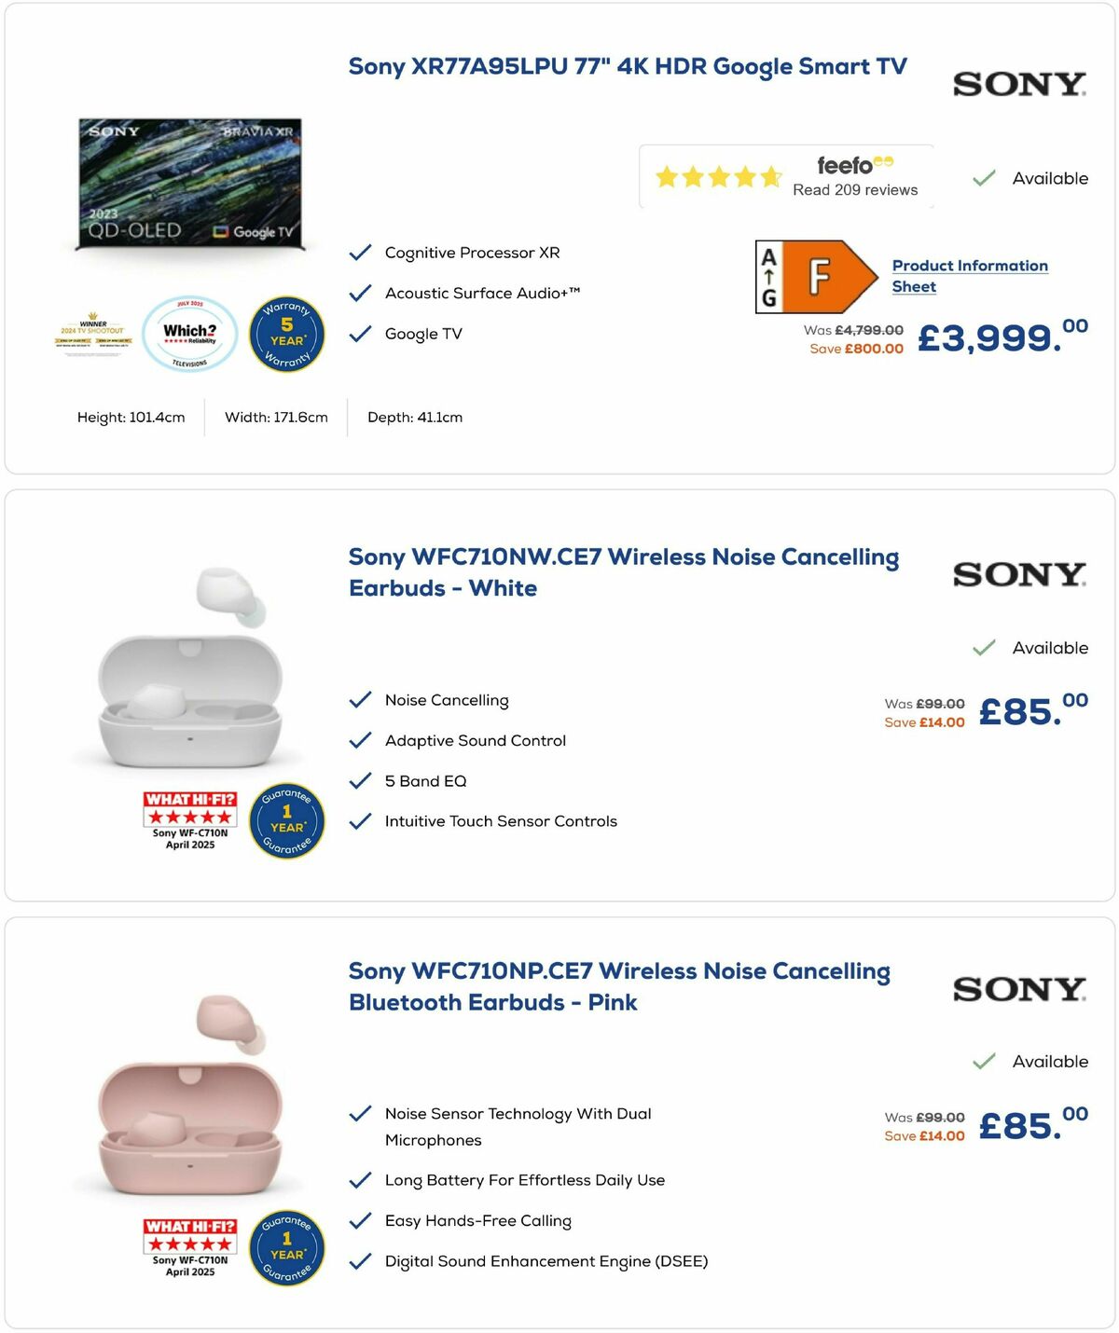The height and width of the screenshot is (1333, 1119).
Task: Click Read 209 reviews
Action: (x=853, y=189)
